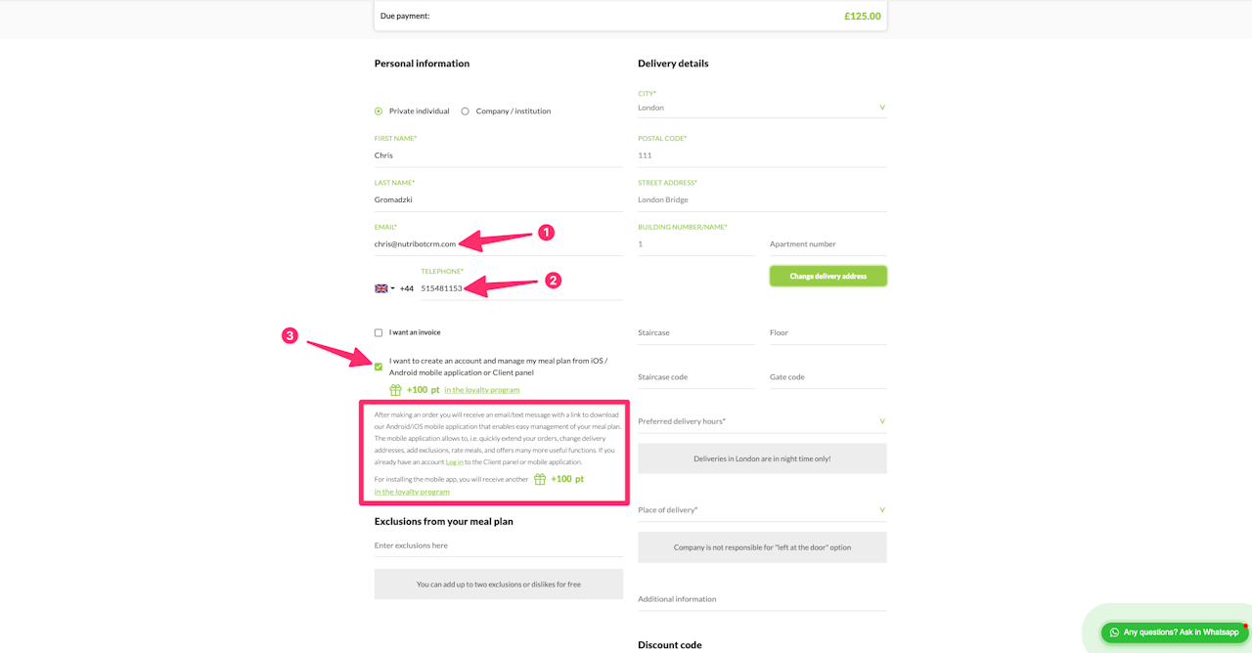Image resolution: width=1252 pixels, height=653 pixels.
Task: Click the WhatsApp icon in chat button
Action: pyautogui.click(x=1114, y=632)
